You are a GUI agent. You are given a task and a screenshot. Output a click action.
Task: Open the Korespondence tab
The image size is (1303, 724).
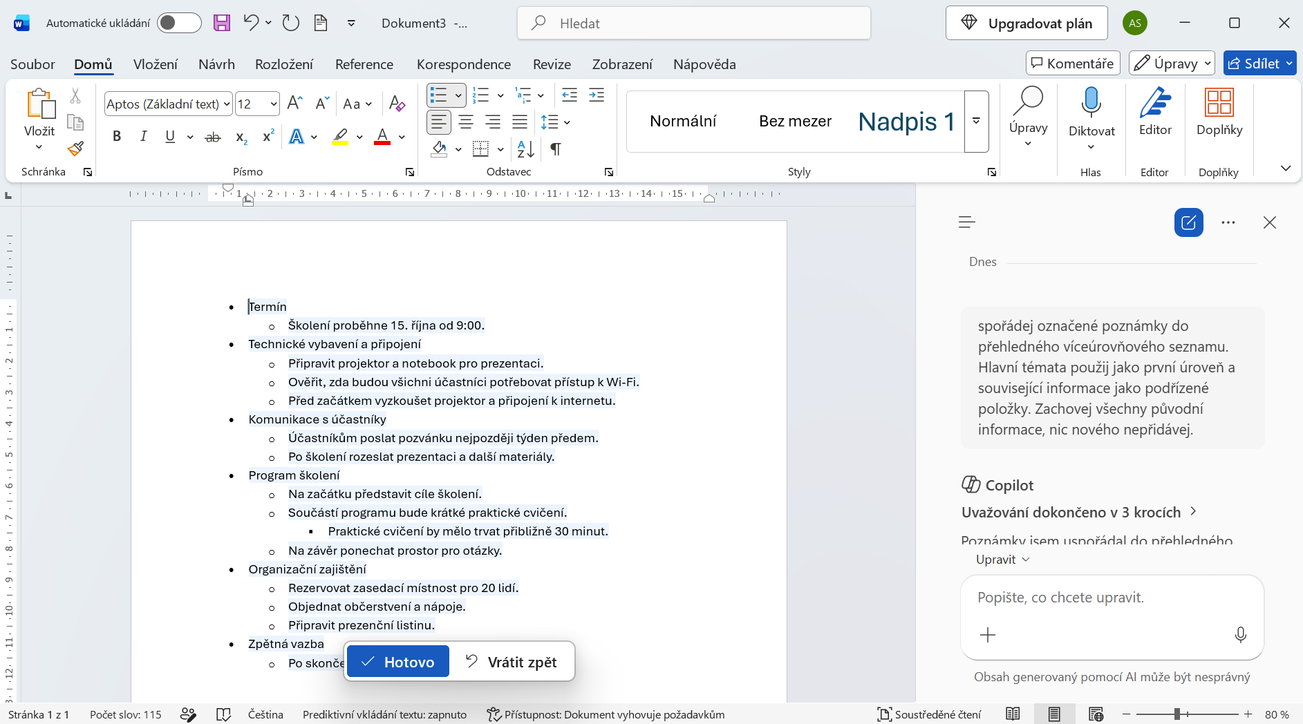tap(464, 64)
